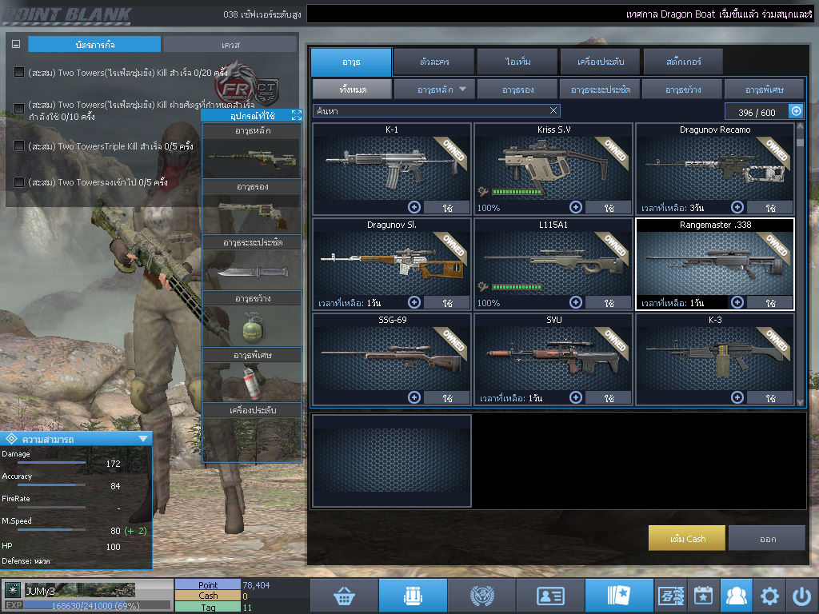This screenshot has width=819, height=614.
Task: Collapse the ความสามารถ stats panel
Action: (142, 439)
